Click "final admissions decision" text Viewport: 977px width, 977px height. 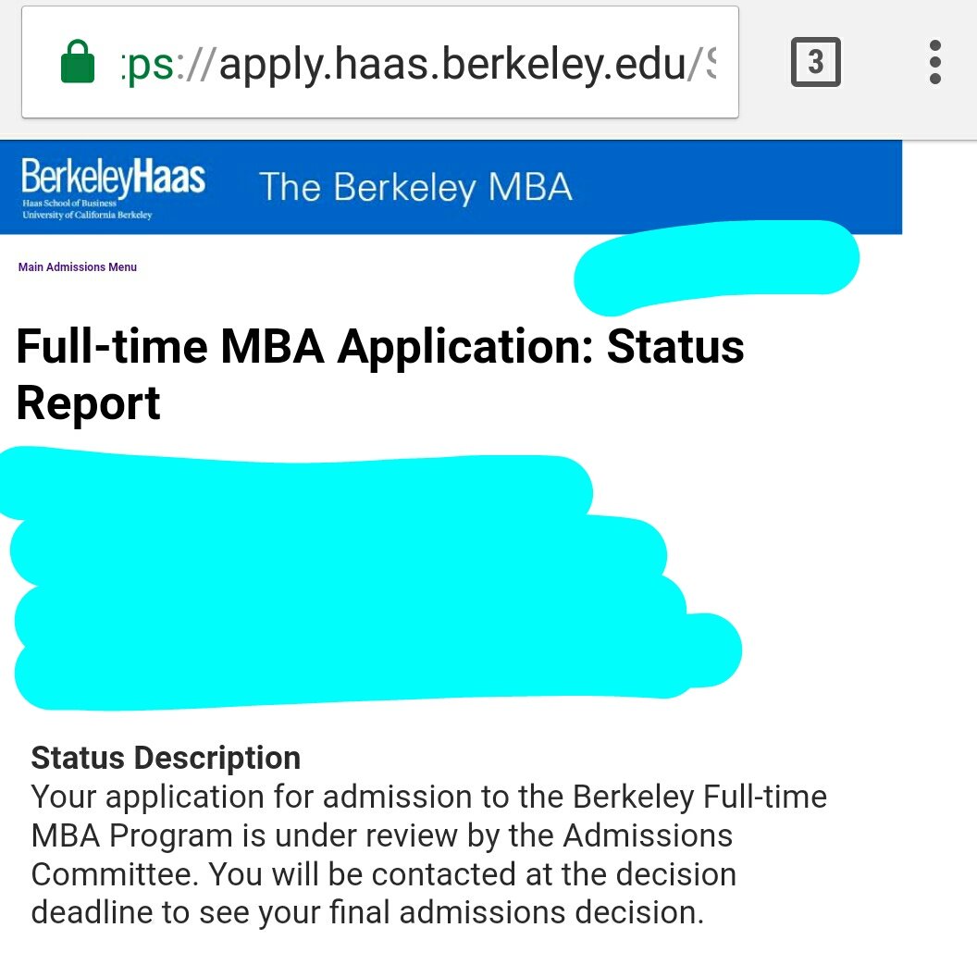540,912
